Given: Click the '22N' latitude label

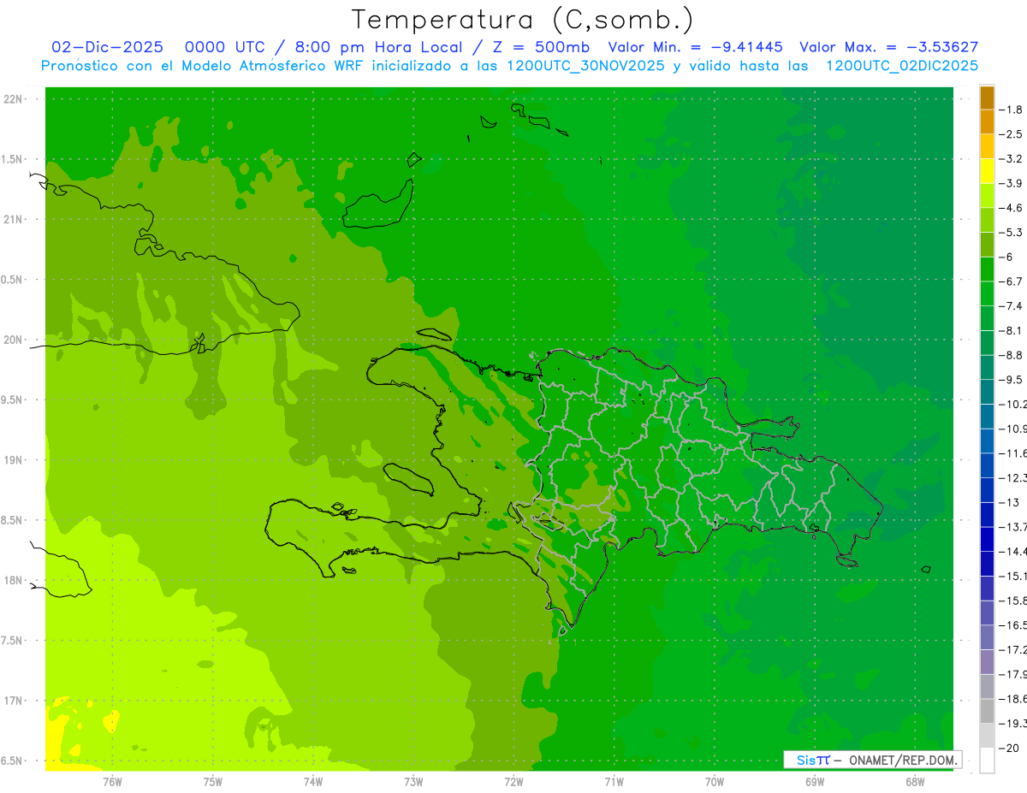Looking at the screenshot, I should pos(12,99).
